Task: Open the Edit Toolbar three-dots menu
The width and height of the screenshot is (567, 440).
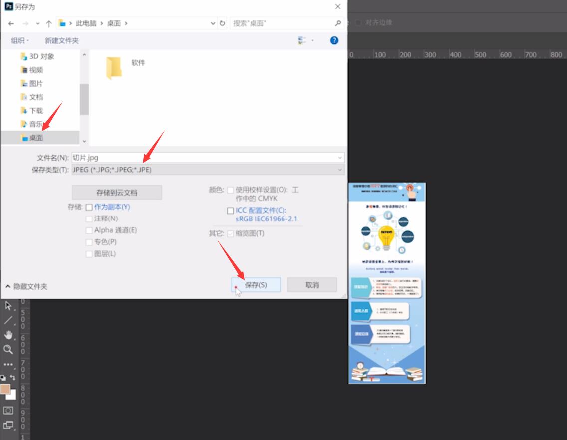Action: coord(8,364)
